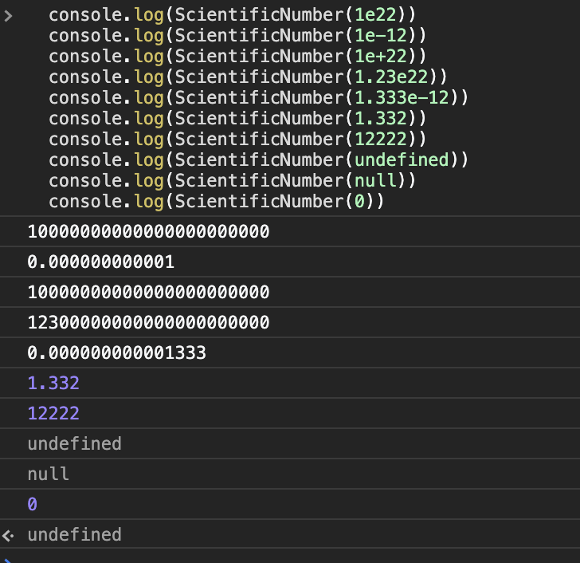Viewport: 580px width, 563px height.
Task: Click the ScientificNumber(1.332) code line
Action: click(237, 119)
